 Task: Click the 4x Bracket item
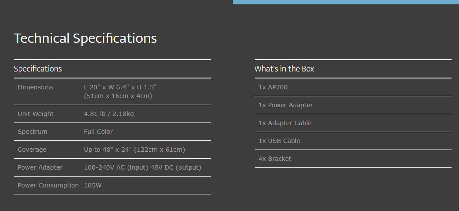point(275,159)
